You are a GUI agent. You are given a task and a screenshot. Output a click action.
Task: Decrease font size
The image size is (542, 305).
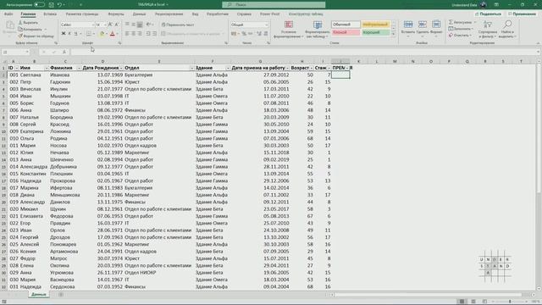coord(117,25)
